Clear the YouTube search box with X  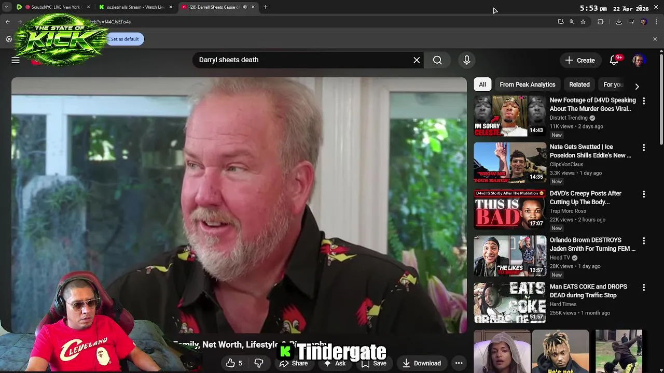click(417, 60)
